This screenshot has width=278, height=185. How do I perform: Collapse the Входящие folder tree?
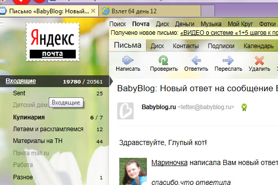tap(2, 81)
